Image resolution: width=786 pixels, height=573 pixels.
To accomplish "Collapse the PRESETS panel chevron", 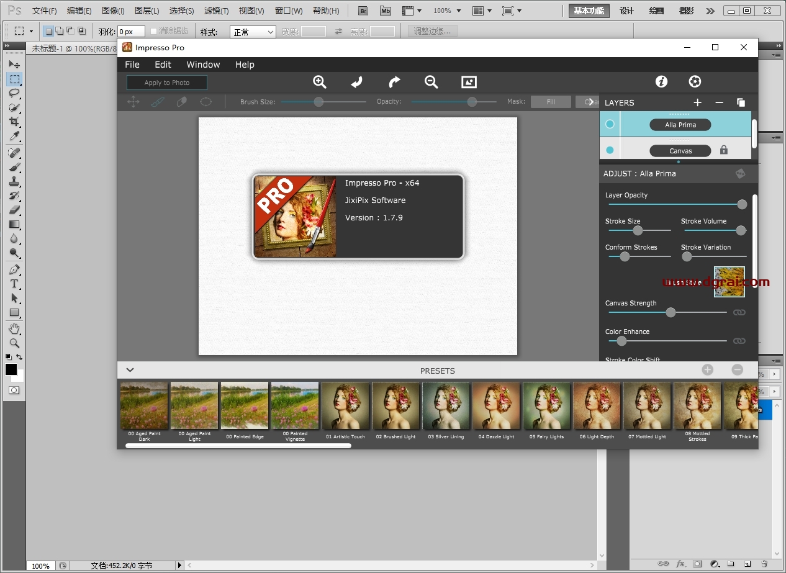I will tap(130, 370).
